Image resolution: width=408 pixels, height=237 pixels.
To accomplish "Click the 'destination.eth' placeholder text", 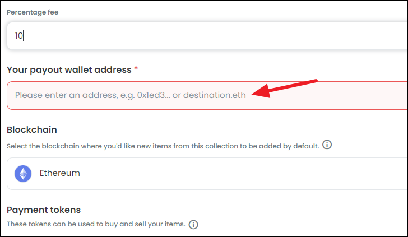I will (215, 95).
